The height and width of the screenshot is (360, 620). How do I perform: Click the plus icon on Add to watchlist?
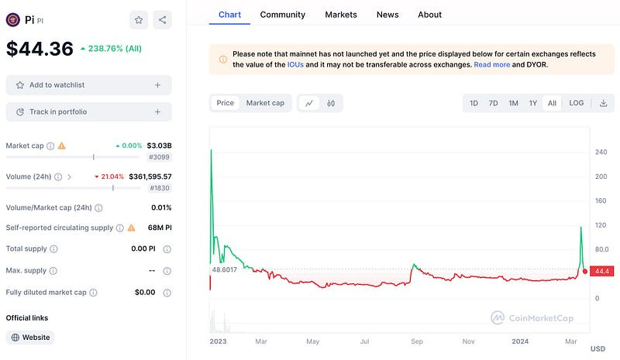(157, 85)
